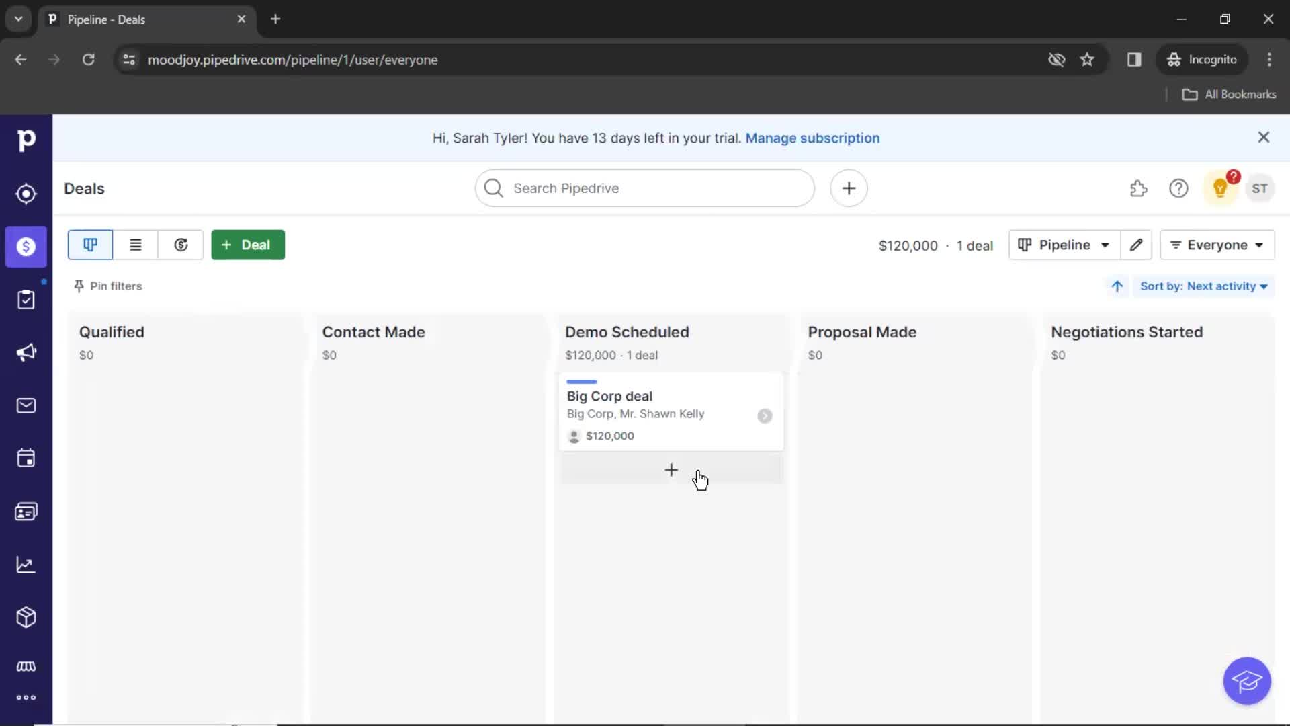Bookmark this page star icon
This screenshot has height=726, width=1290.
click(x=1087, y=60)
